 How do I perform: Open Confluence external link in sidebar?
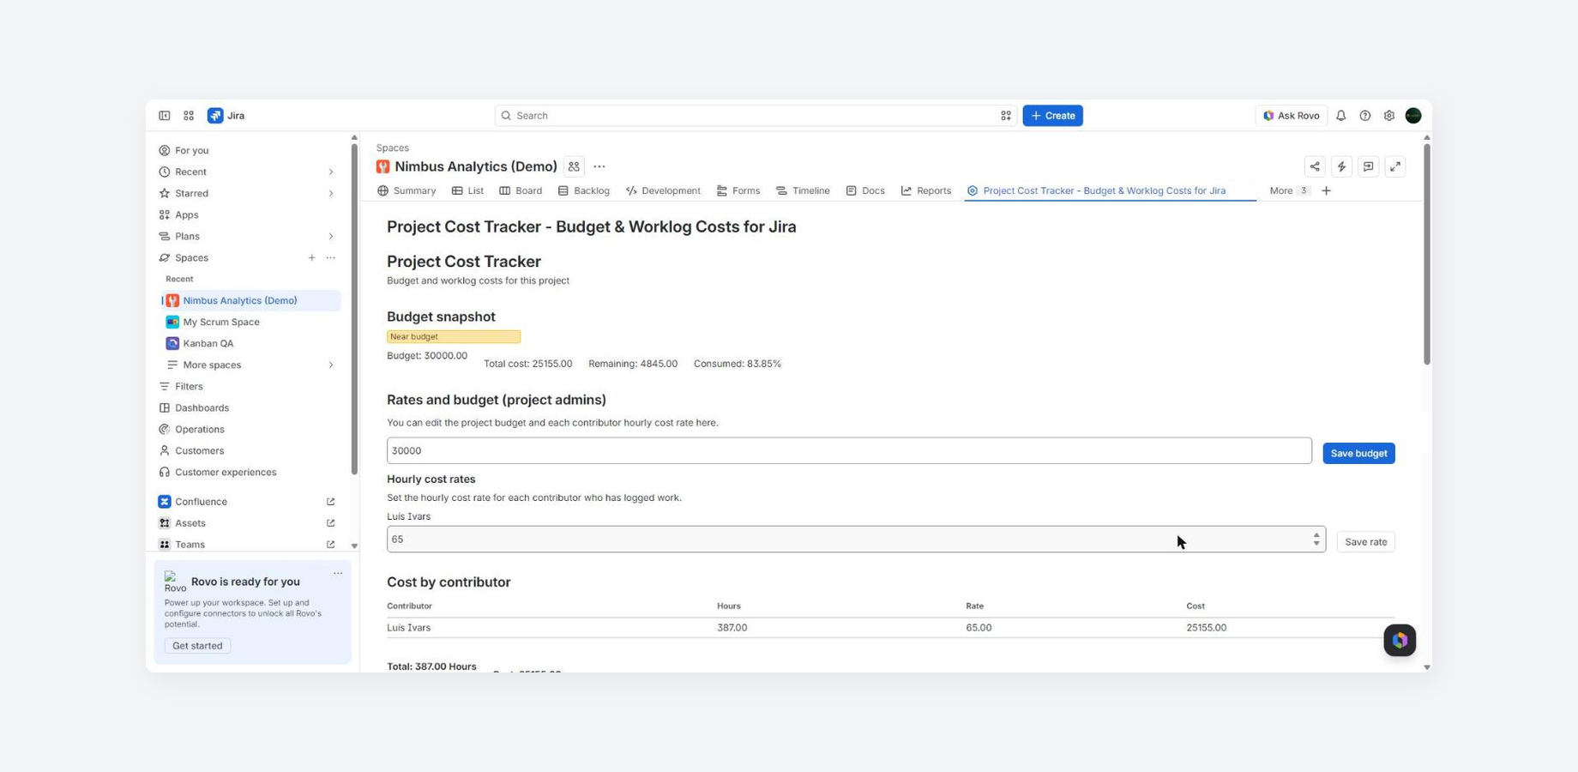[330, 502]
